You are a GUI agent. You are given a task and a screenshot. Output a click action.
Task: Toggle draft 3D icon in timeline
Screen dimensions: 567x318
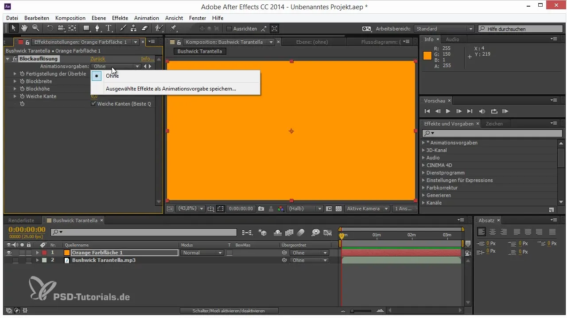262,232
